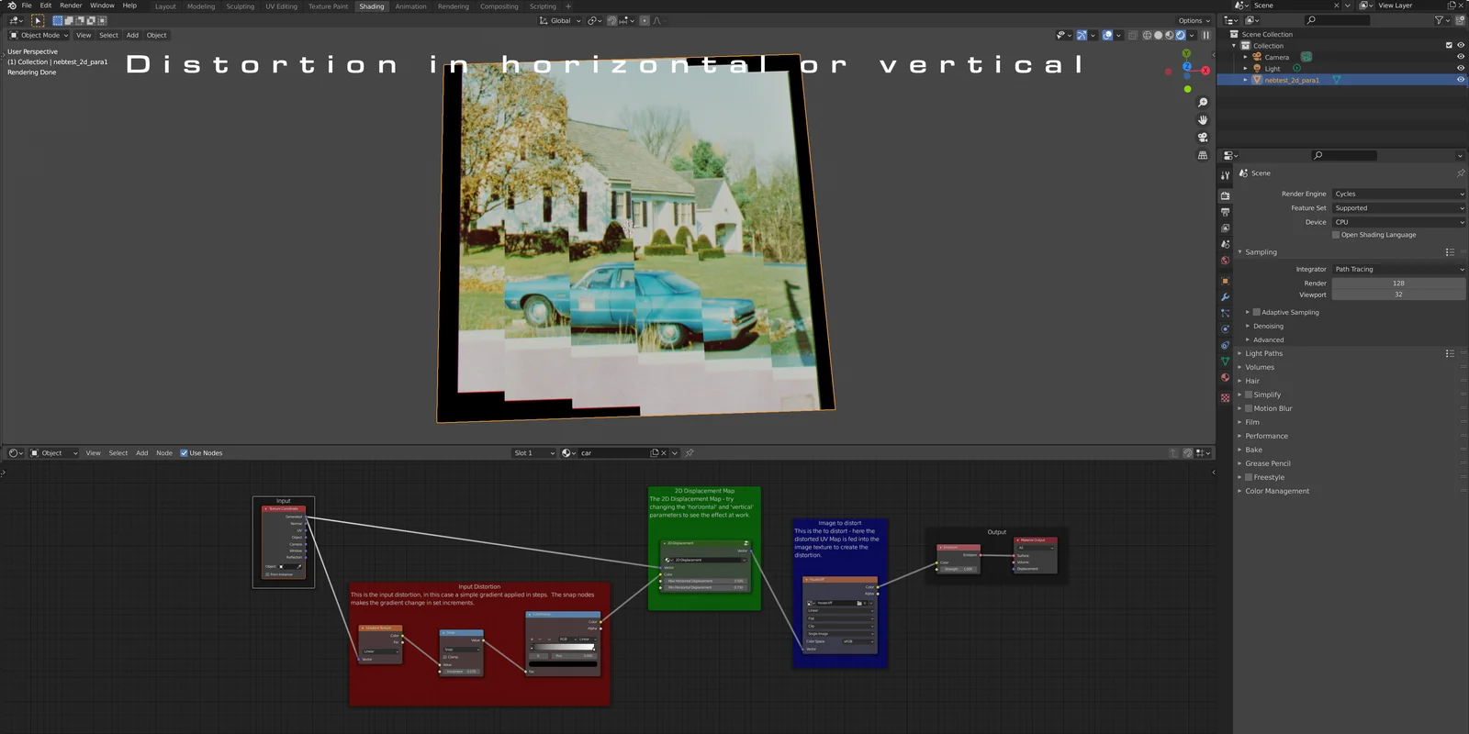Toggle viewport overlays button
Image resolution: width=1469 pixels, height=734 pixels.
[1107, 35]
